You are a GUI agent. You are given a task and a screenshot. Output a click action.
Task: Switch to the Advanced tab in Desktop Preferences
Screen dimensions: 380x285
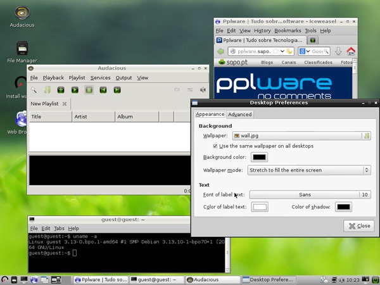(x=240, y=115)
